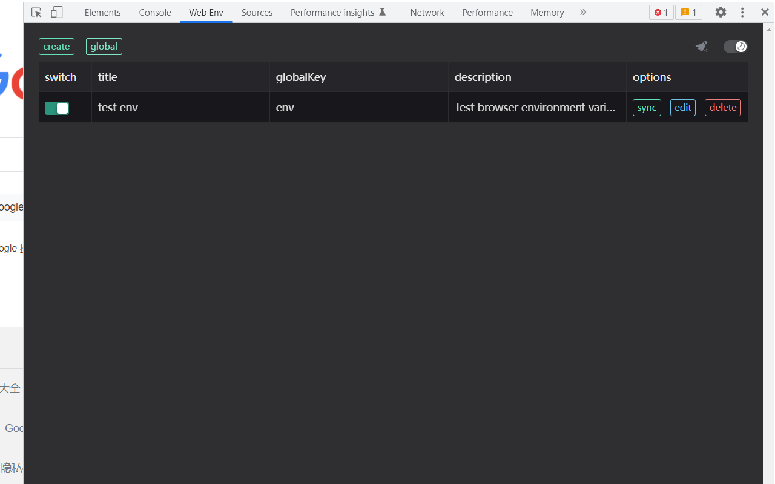
Task: Click the global button
Action: pos(104,47)
